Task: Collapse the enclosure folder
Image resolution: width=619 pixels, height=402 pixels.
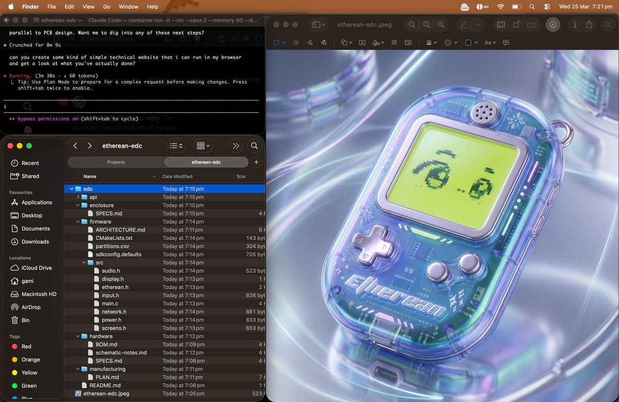Action: click(x=78, y=205)
